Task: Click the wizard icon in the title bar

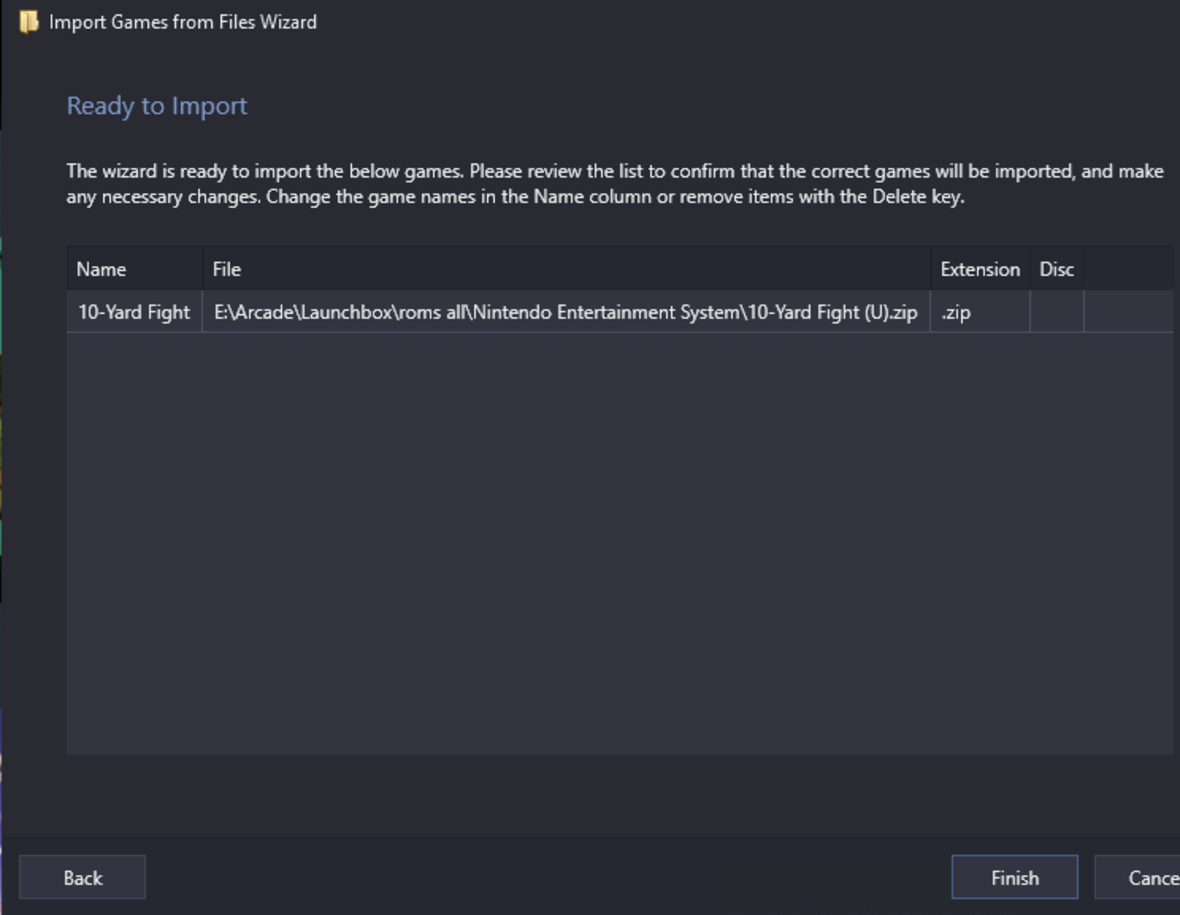Action: 29,22
